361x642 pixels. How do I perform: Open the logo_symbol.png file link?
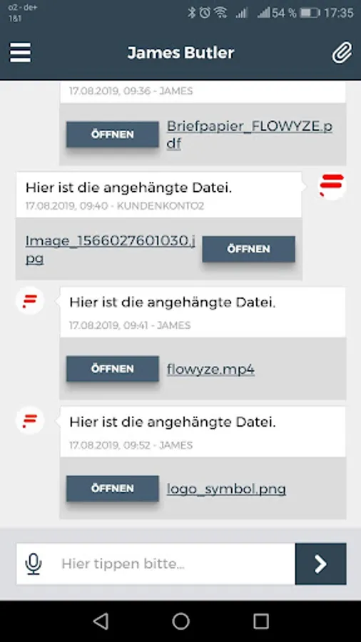226,489
